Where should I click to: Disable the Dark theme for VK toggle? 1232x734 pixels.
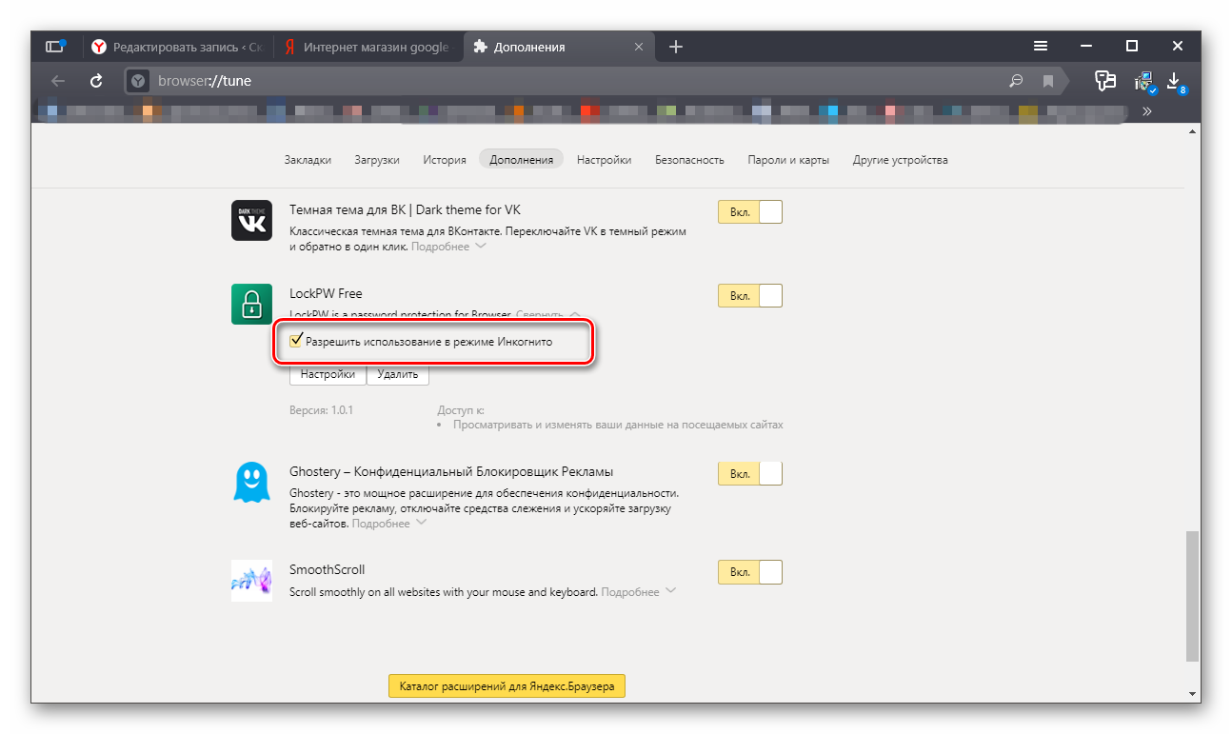tap(749, 212)
